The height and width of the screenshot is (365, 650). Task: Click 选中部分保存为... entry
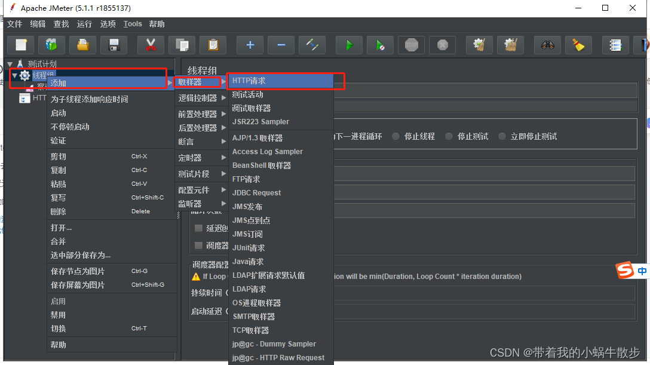[x=112, y=255]
